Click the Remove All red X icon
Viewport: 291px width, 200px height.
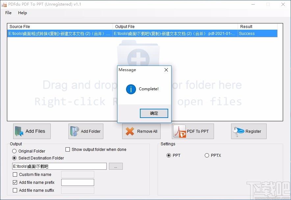(130, 131)
